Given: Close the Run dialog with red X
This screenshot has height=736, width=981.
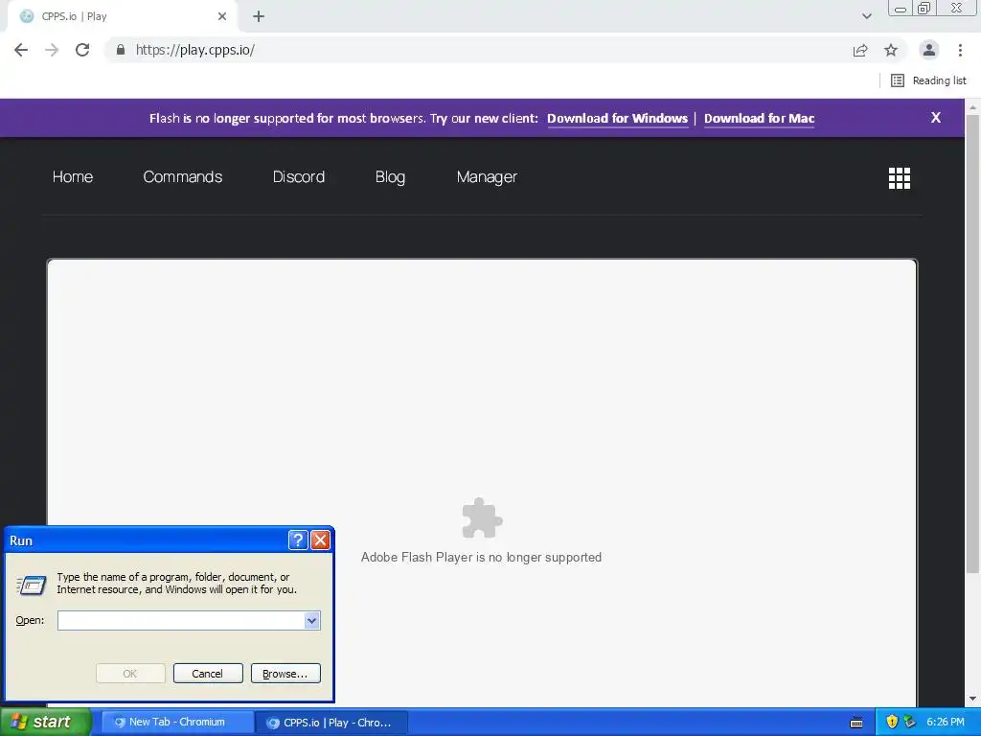Looking at the screenshot, I should (x=320, y=540).
